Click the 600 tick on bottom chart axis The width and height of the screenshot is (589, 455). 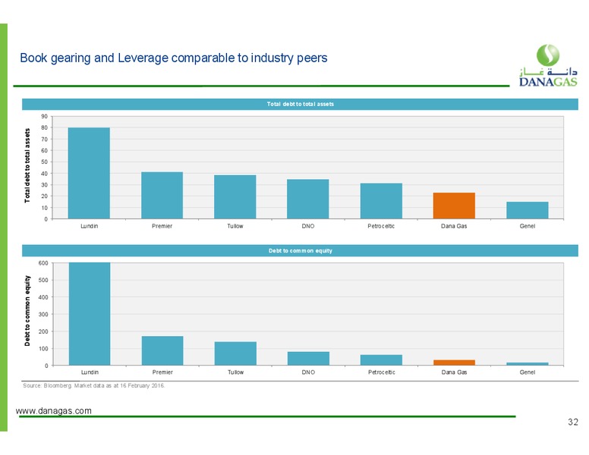pyautogui.click(x=43, y=263)
